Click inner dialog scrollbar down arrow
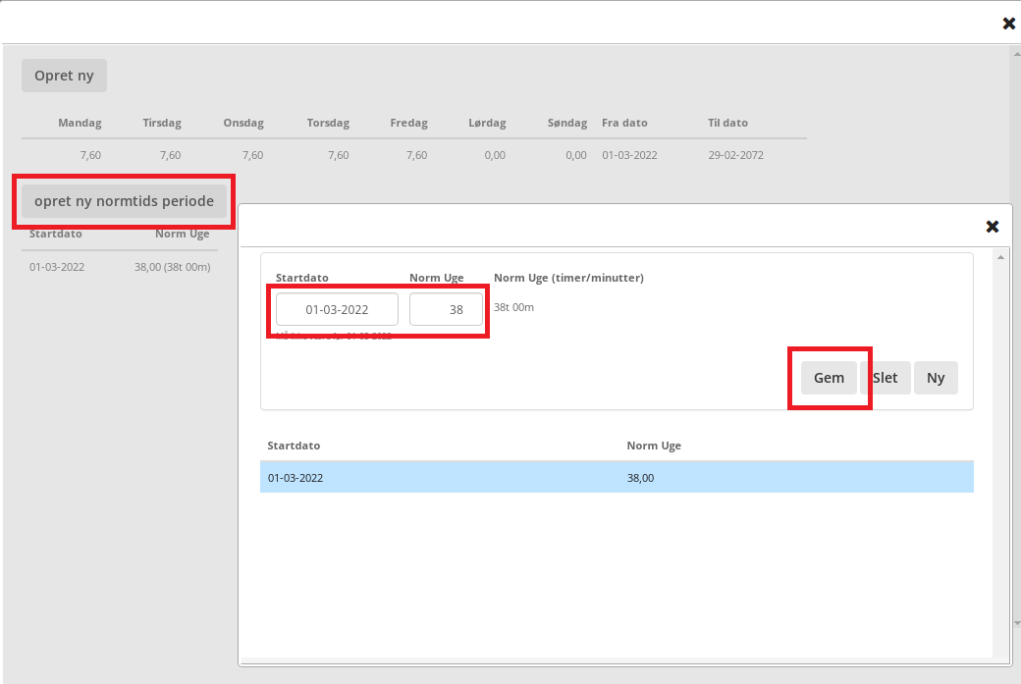This screenshot has height=684, width=1021. (x=999, y=650)
